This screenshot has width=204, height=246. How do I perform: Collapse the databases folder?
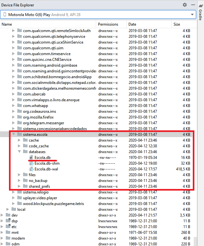[19, 152]
